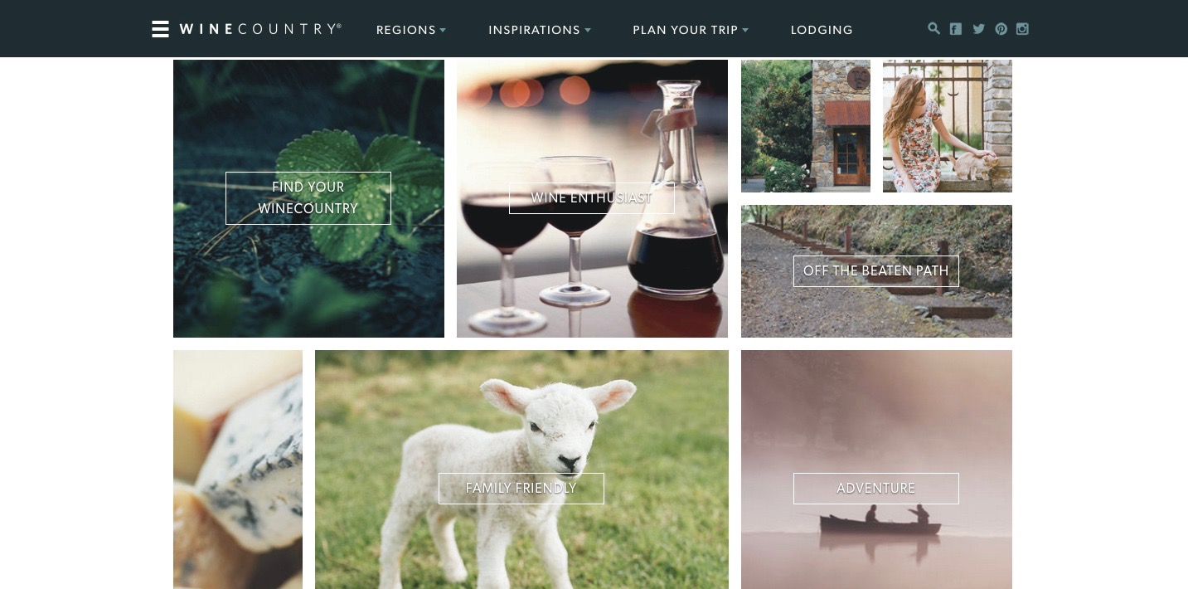
Task: Go to the Lodging menu item
Action: [822, 30]
